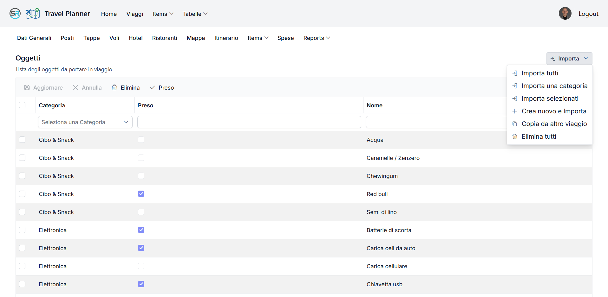
Task: Expand the Tabelle menu in top navigation
Action: tap(195, 14)
